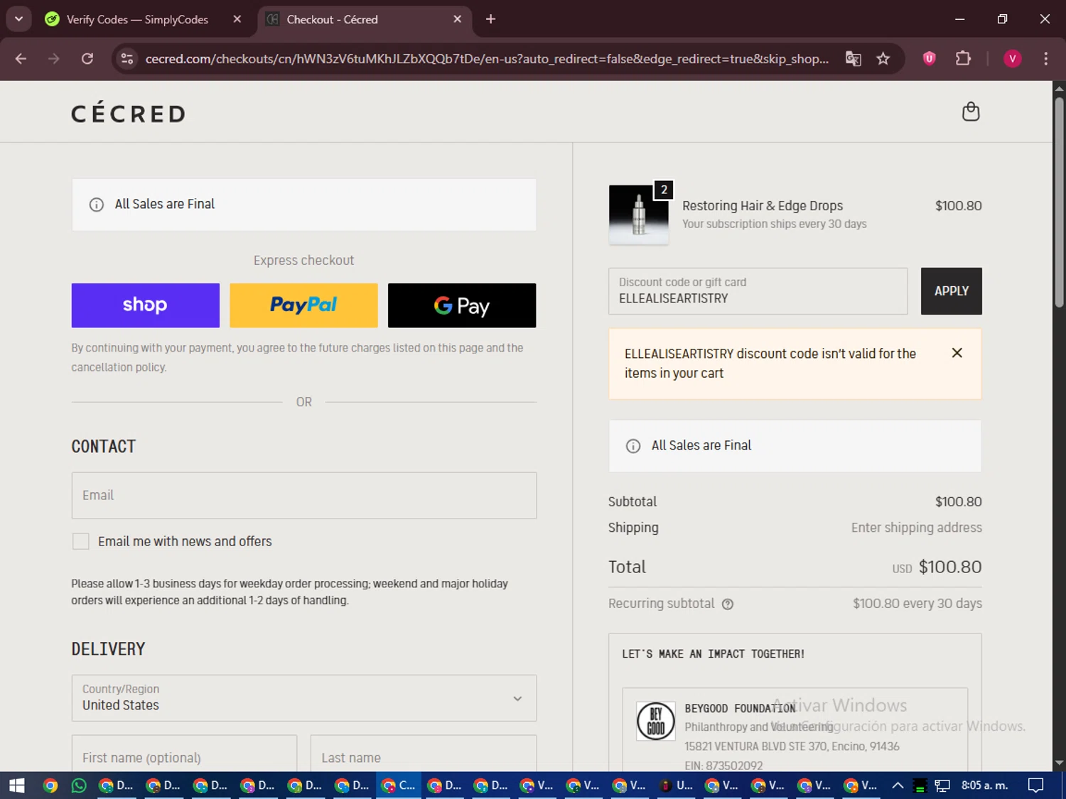This screenshot has width=1066, height=799.
Task: Open Chrome three-dot menu
Action: tap(1045, 59)
